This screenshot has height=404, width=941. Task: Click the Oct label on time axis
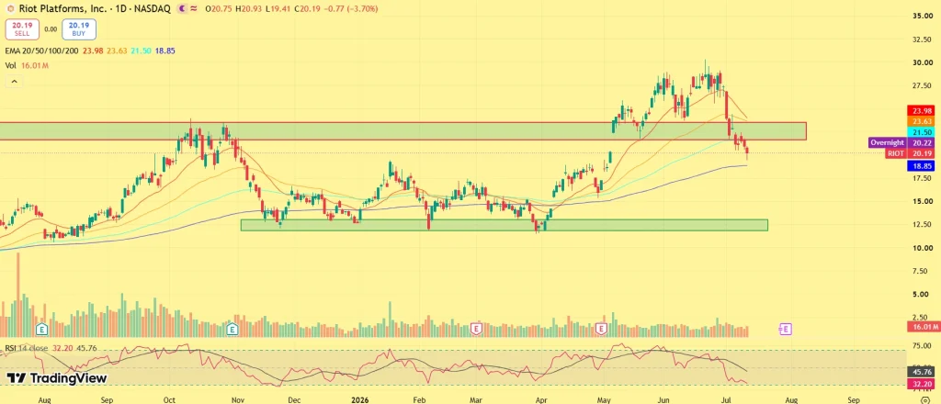point(169,398)
